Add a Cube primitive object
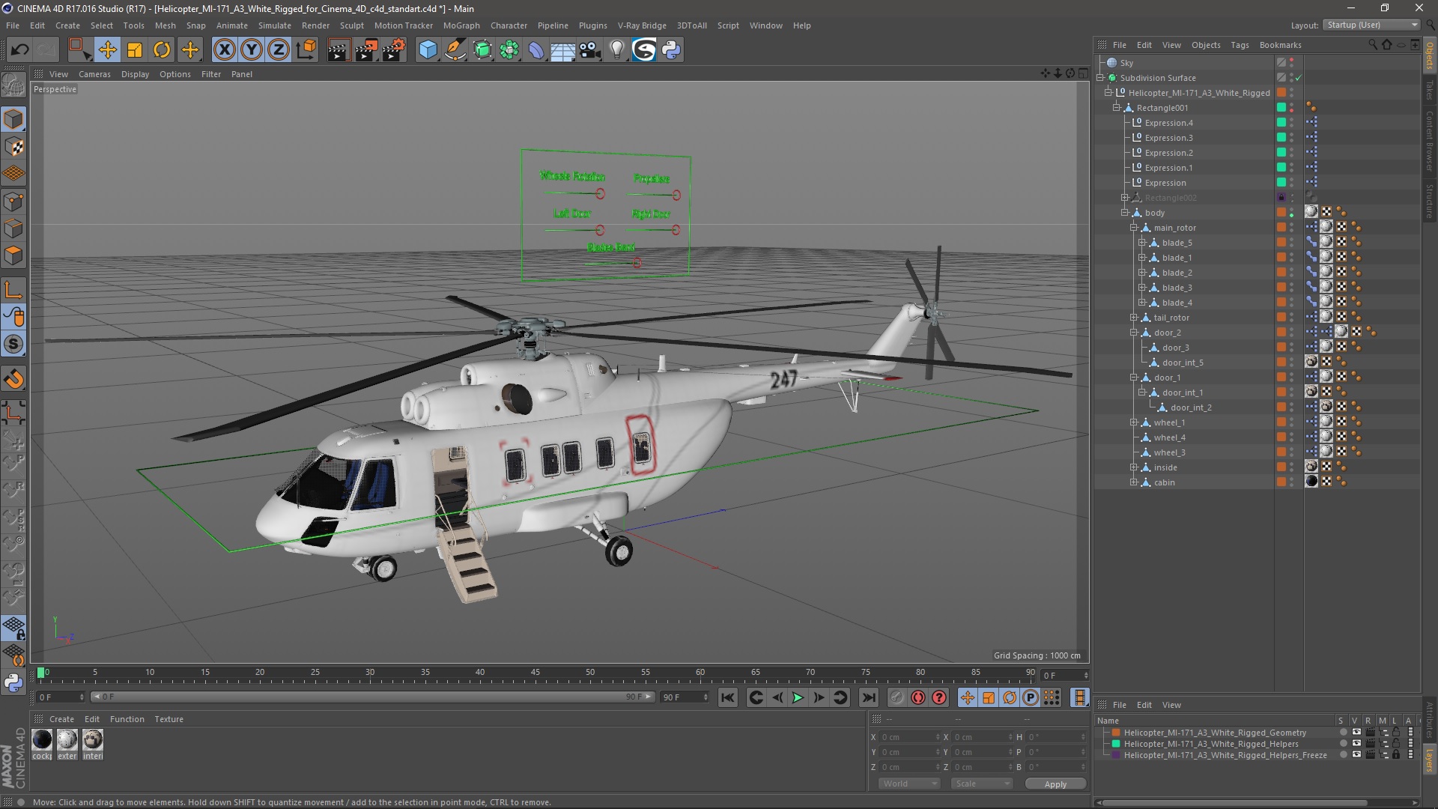Viewport: 1438px width, 809px height. click(x=428, y=50)
